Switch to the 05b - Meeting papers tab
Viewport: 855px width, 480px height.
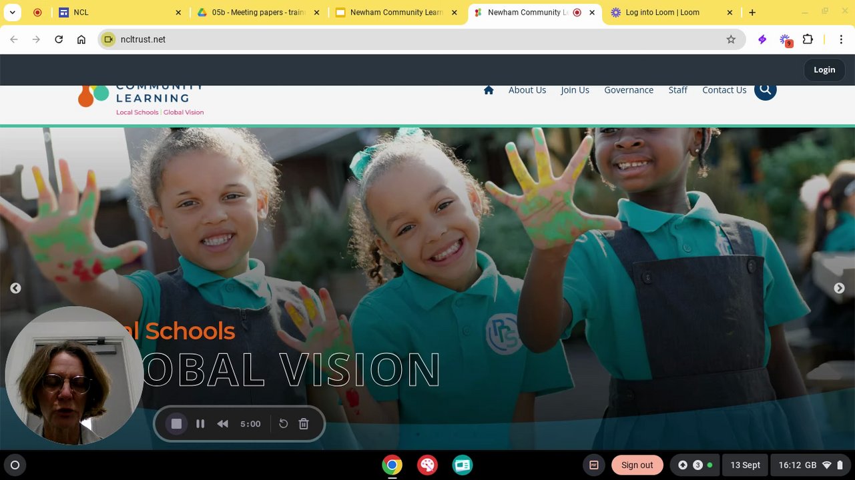coord(258,12)
